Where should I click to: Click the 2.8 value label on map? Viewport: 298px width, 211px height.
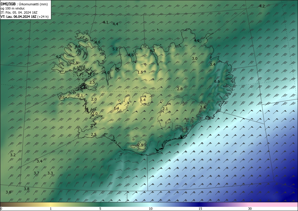point(180,89)
